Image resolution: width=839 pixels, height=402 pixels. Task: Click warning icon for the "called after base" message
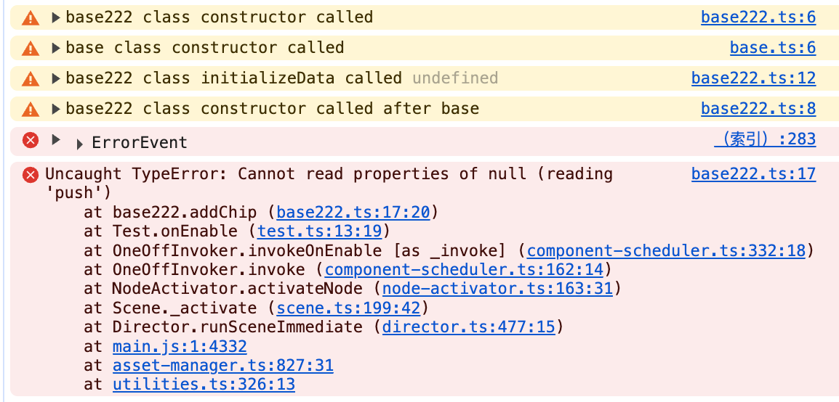click(31, 110)
